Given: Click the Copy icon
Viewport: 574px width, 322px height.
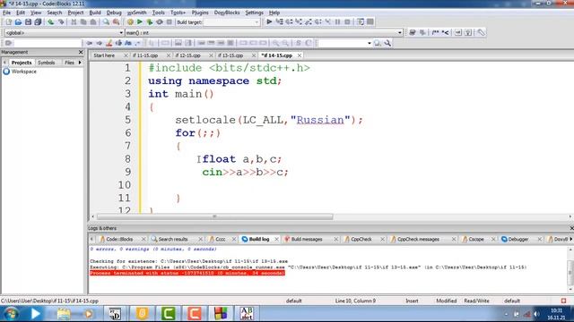Looking at the screenshot, I should (x=83, y=21).
